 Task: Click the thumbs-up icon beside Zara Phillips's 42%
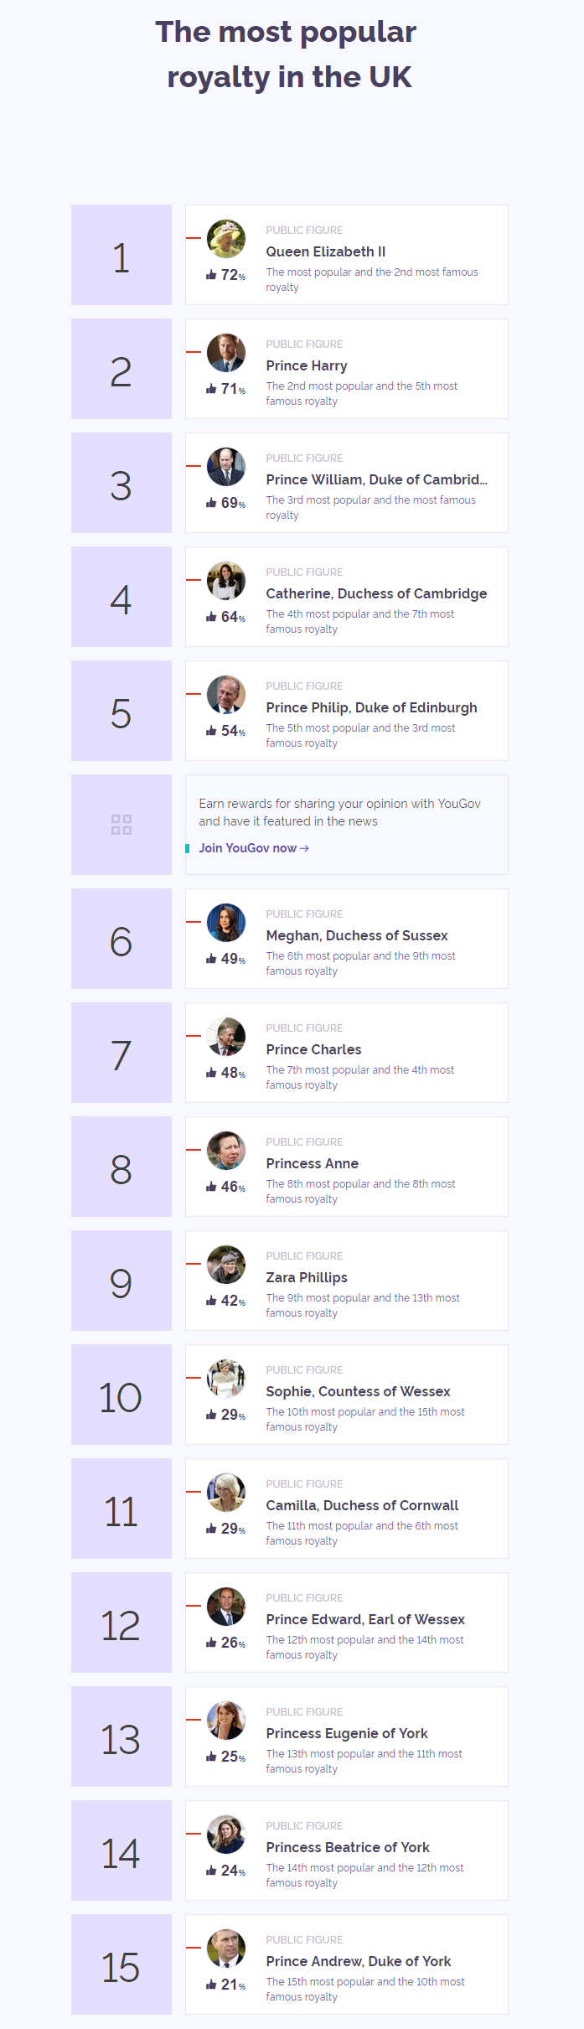click(x=211, y=1301)
